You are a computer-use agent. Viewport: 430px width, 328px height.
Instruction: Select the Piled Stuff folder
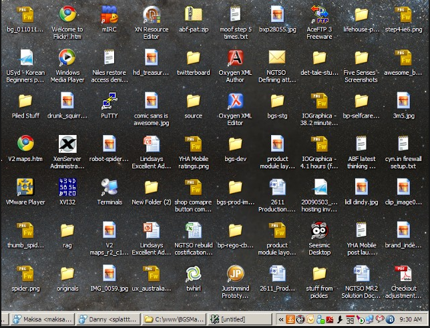point(25,101)
